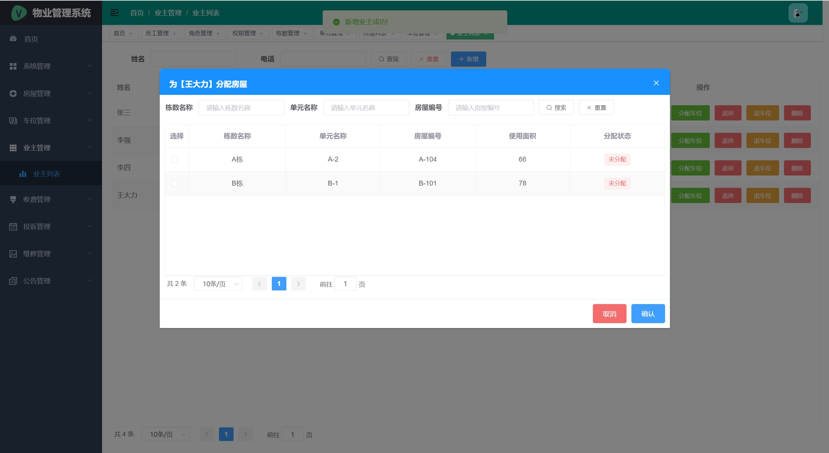Click the 业主列表 bar chart icon
The width and height of the screenshot is (829, 453).
pyautogui.click(x=23, y=174)
